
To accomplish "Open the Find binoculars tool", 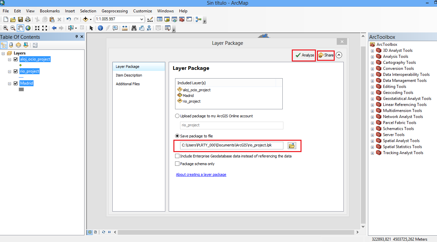I will click(x=134, y=28).
